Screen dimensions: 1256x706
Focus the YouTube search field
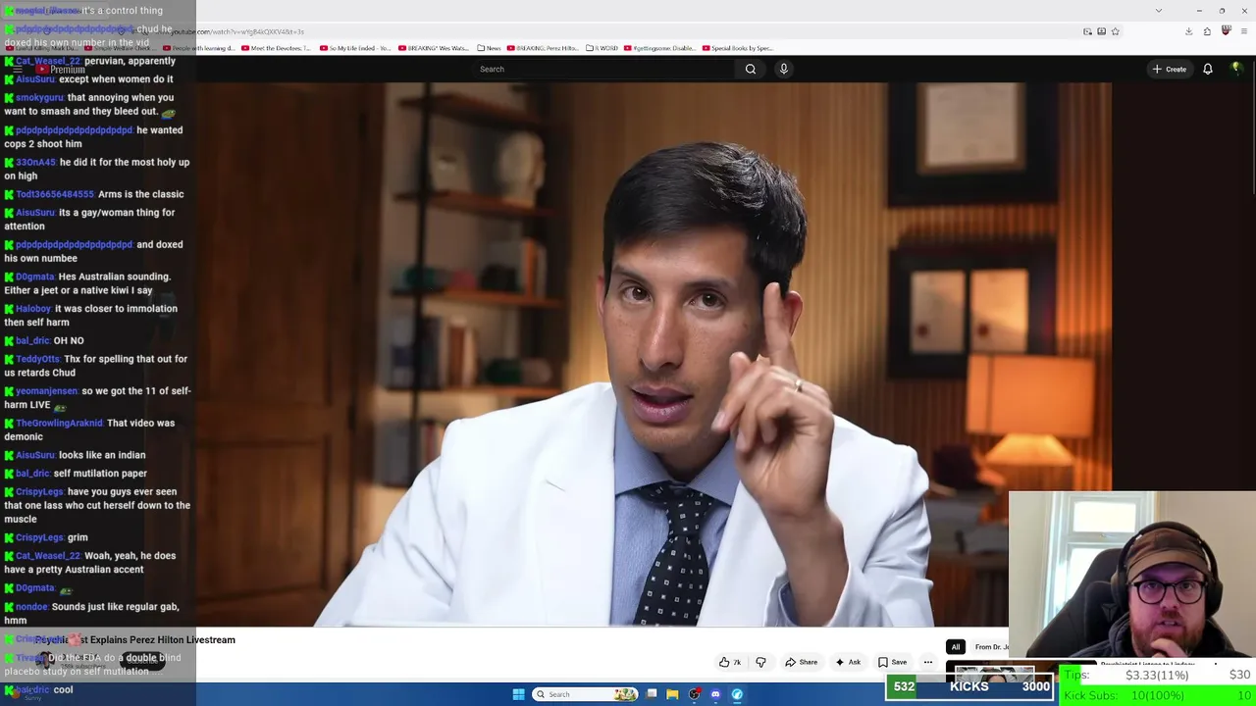(x=603, y=69)
